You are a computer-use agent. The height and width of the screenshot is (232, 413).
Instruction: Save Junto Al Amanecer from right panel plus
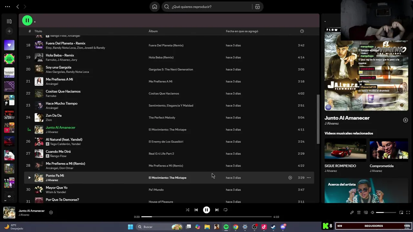click(x=406, y=120)
